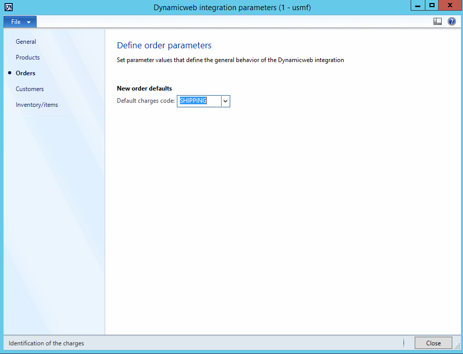Open Help with the question mark icon
The width and height of the screenshot is (463, 354).
point(451,21)
